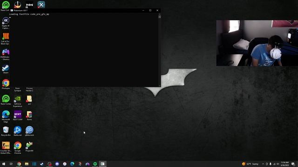The height and width of the screenshot is (167, 298).
Task: Open Task View on the taskbar
Action: (11, 164)
